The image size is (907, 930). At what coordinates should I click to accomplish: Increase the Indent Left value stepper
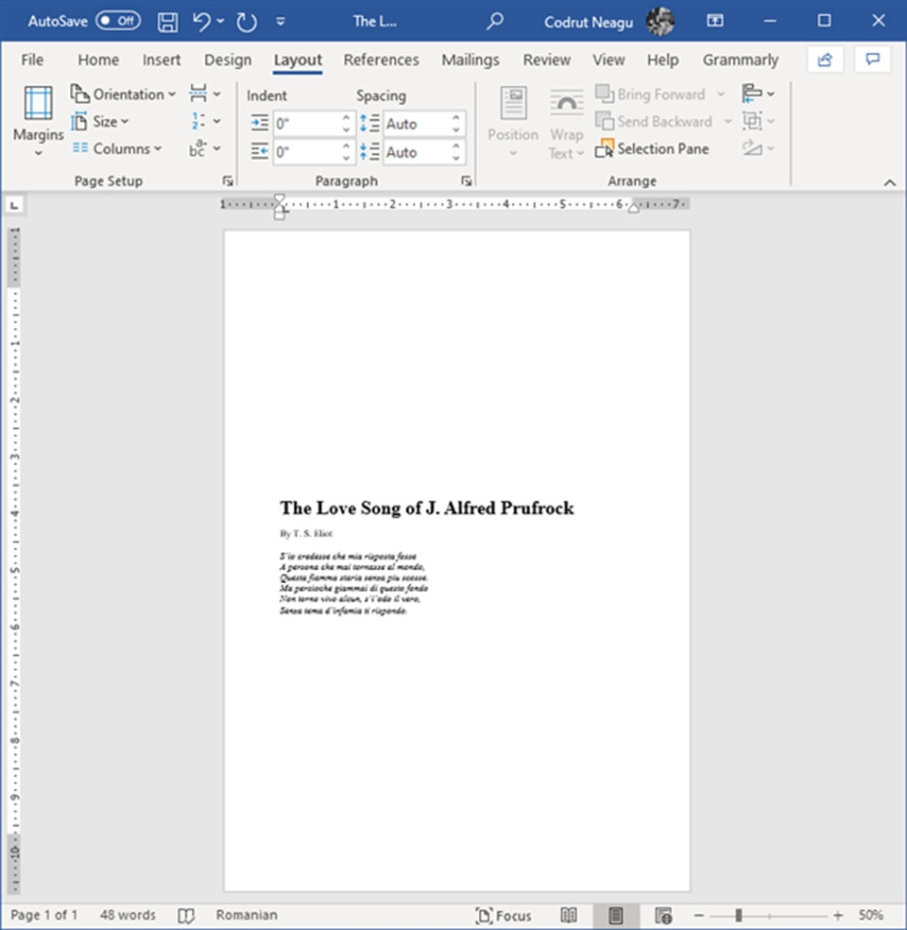(x=347, y=118)
